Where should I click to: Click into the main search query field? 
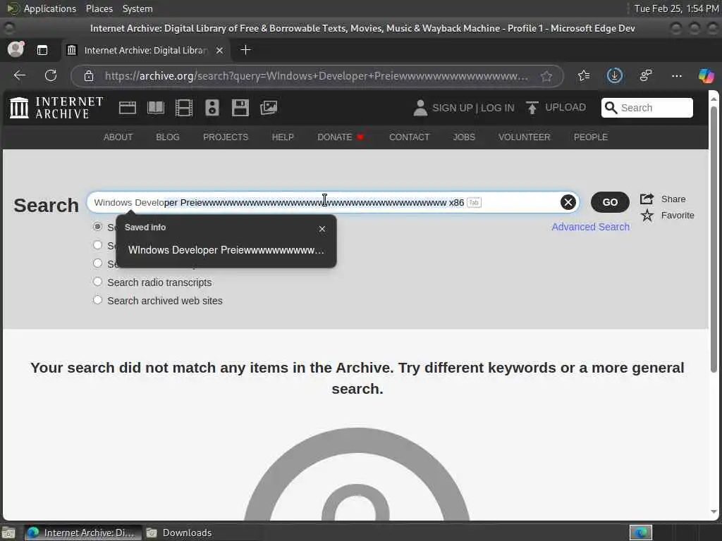pos(333,202)
